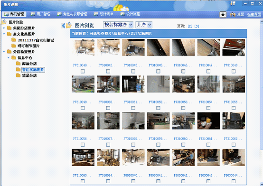Viewport: 263px width, 186px height.
Task: Click the blue back arrow icon
Action: pyautogui.click(x=63, y=26)
